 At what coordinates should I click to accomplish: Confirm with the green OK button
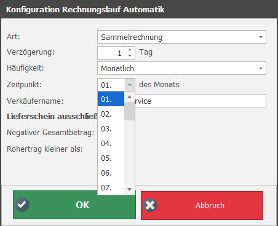pyautogui.click(x=74, y=205)
